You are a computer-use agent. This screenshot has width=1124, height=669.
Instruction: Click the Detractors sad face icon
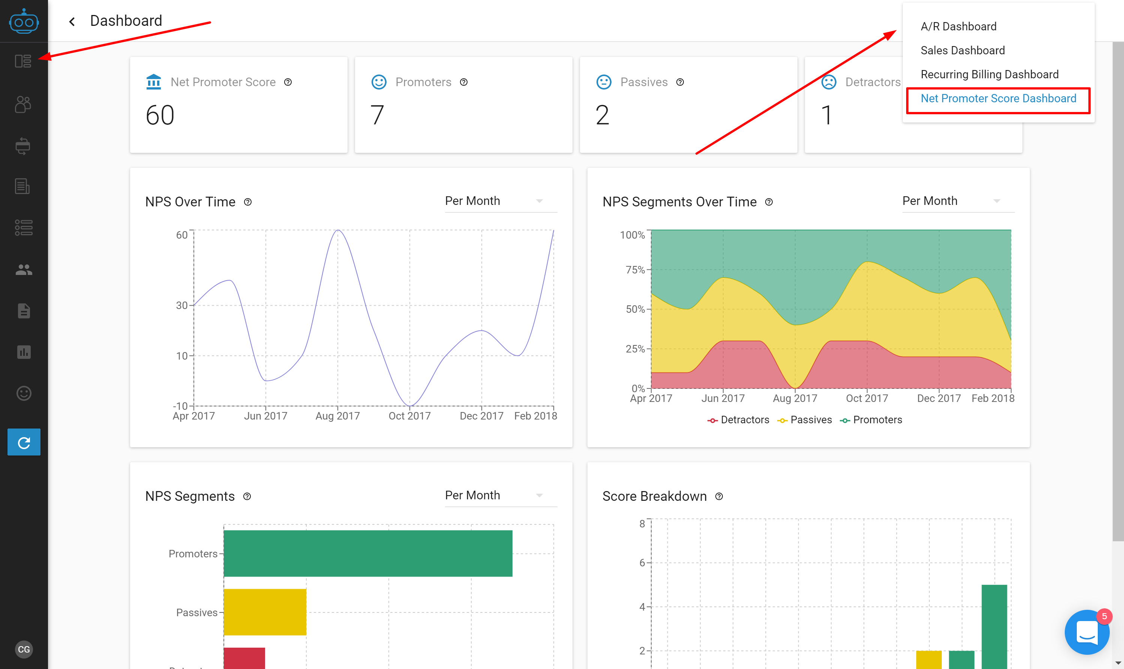[829, 82]
